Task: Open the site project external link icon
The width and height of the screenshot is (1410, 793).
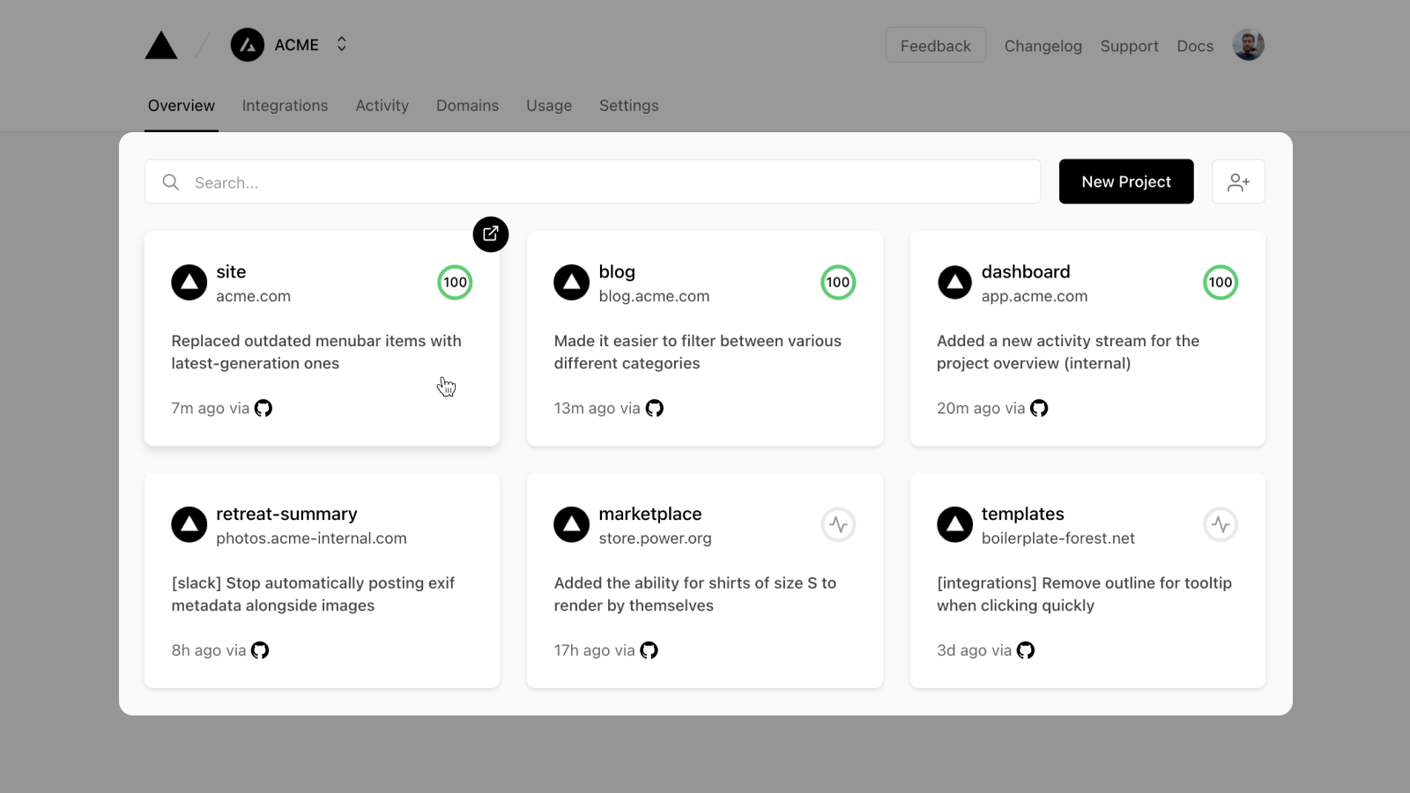Action: point(491,234)
